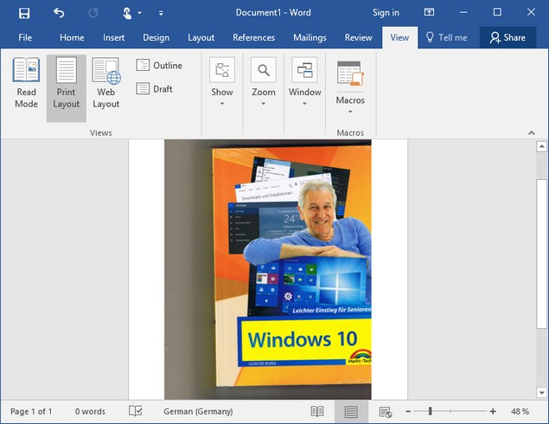The width and height of the screenshot is (549, 424).
Task: Click German (Germany) language indicator
Action: point(198,411)
